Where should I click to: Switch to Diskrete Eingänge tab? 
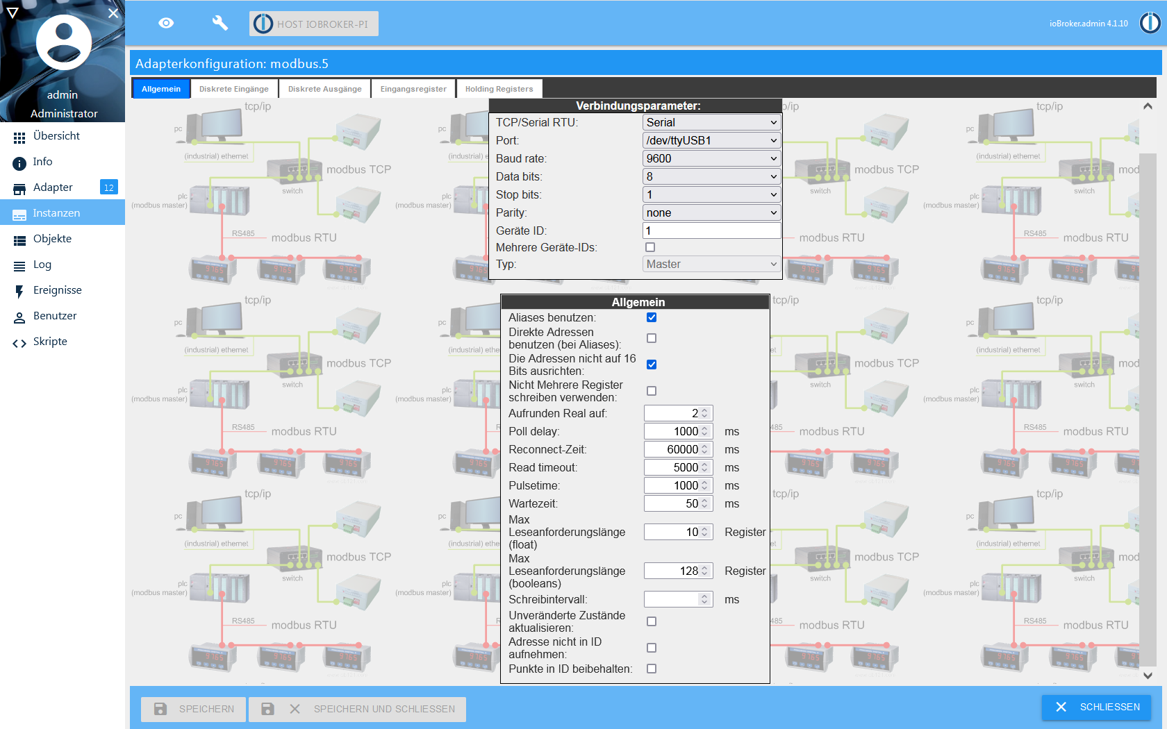234,89
